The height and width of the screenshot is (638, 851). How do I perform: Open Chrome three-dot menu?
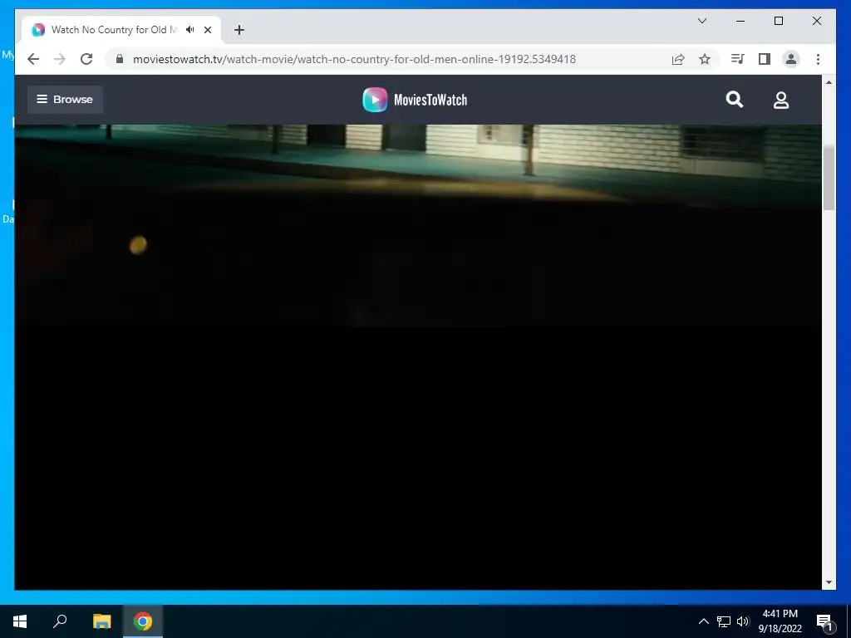tap(818, 59)
